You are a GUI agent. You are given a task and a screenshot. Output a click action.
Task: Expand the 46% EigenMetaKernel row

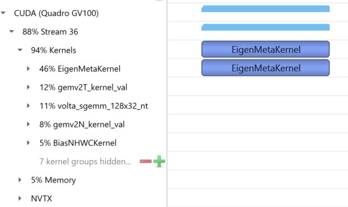pos(28,69)
